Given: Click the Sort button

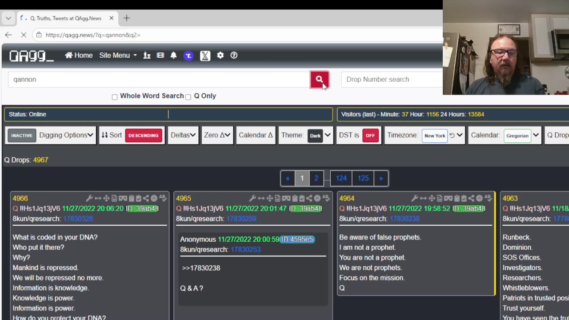Looking at the screenshot, I should [x=112, y=136].
